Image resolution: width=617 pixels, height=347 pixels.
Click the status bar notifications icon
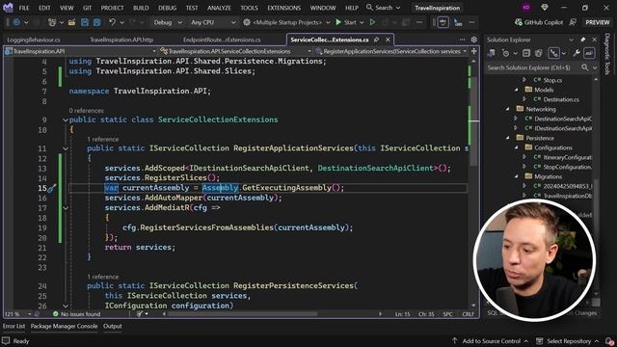click(609, 341)
